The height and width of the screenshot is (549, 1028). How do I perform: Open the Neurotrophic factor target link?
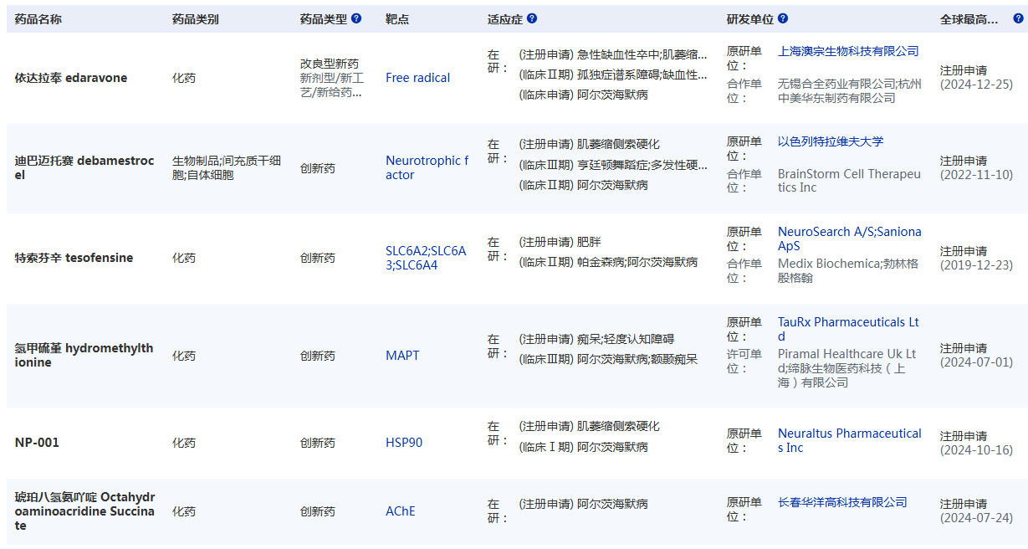click(x=427, y=167)
